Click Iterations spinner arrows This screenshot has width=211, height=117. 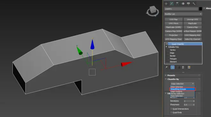tap(194, 101)
